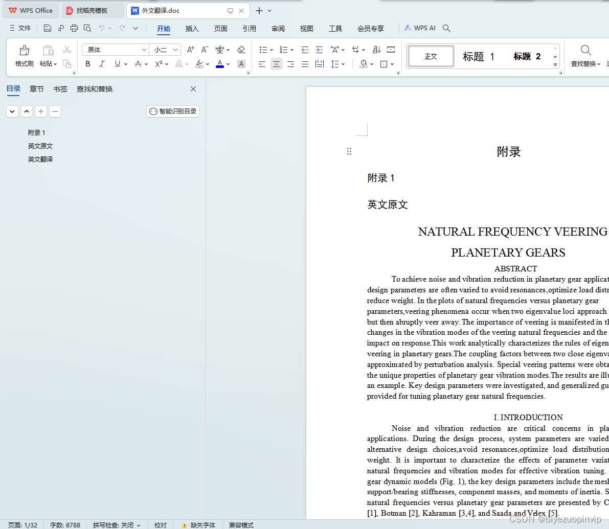Viewport: 609px width, 529px height.
Task: Toggle Italic formatting
Action: 102,64
